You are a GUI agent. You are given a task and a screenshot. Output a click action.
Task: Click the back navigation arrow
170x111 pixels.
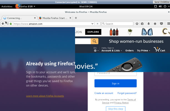pos(3,24)
